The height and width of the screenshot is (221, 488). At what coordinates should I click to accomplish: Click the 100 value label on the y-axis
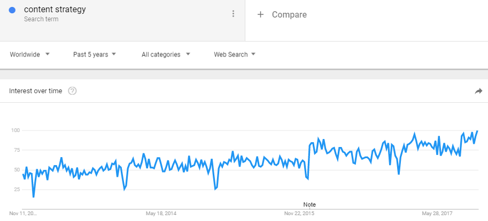[x=14, y=130]
